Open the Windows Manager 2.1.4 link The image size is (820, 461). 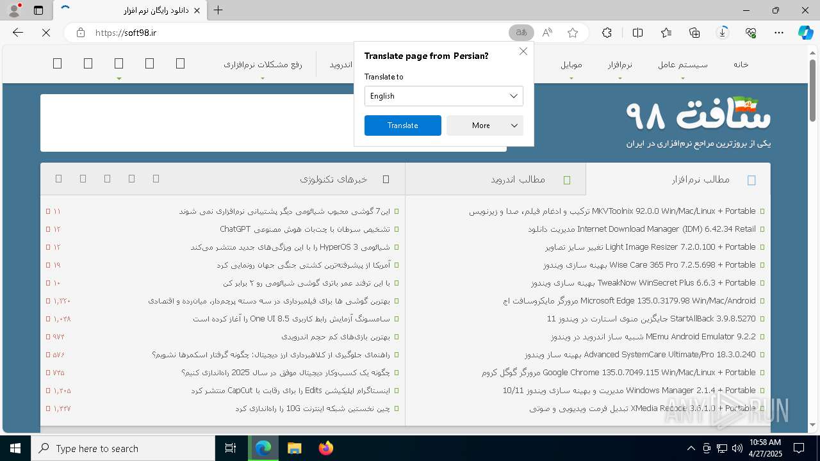(629, 391)
